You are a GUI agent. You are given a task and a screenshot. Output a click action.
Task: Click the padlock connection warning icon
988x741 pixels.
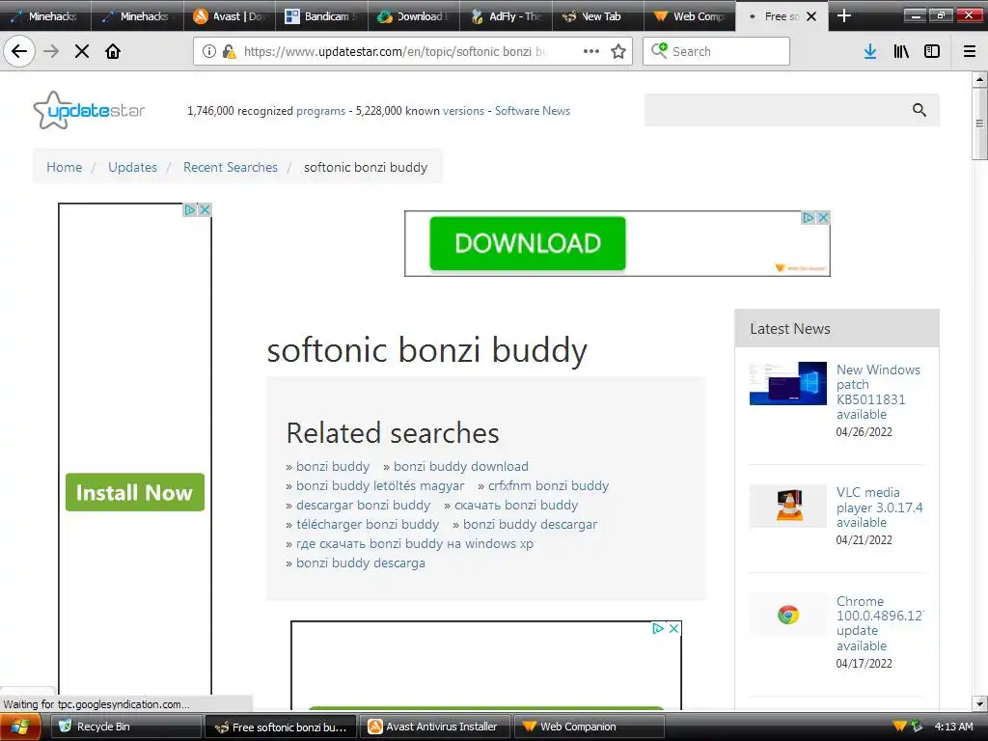229,51
